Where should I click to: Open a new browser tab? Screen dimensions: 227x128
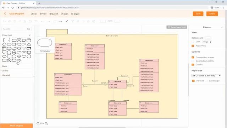coord(39,3)
